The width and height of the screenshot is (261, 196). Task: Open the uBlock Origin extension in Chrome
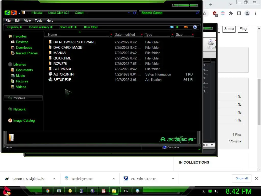click(215, 13)
